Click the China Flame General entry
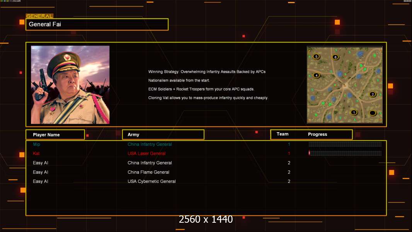412x232 pixels. tap(148, 172)
